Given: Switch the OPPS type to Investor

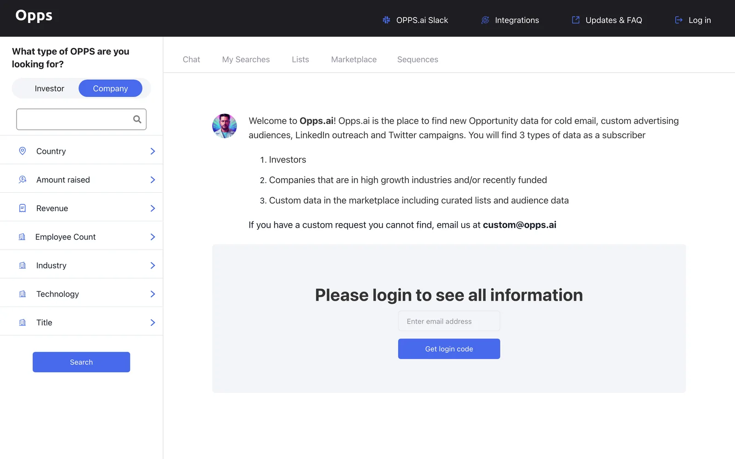Looking at the screenshot, I should coord(50,89).
